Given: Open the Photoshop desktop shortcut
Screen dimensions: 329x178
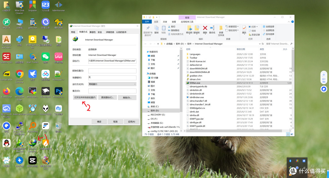Looking at the screenshot, I should 58,93.
